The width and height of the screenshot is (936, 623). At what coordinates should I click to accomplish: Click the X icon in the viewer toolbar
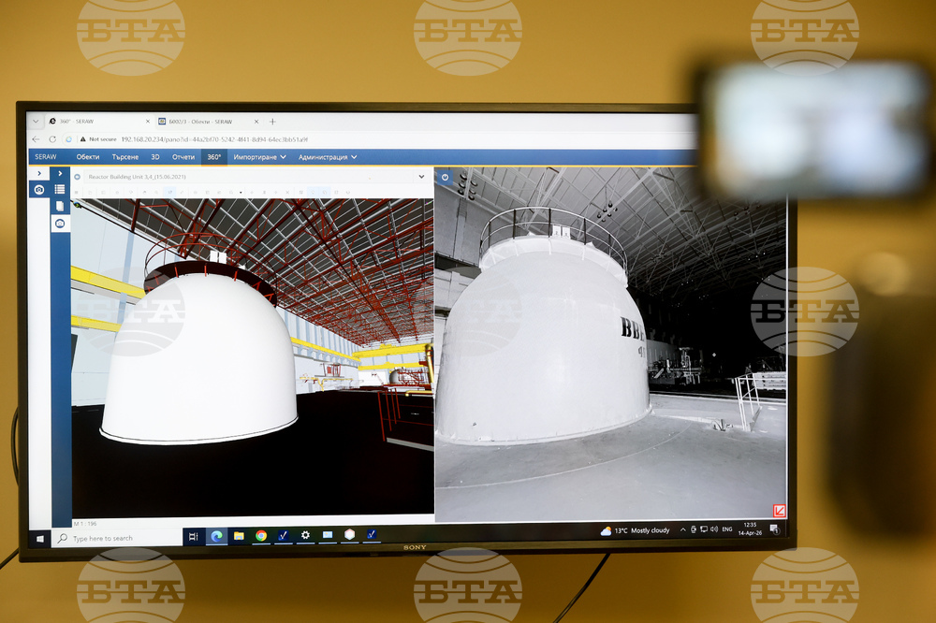tap(287, 192)
